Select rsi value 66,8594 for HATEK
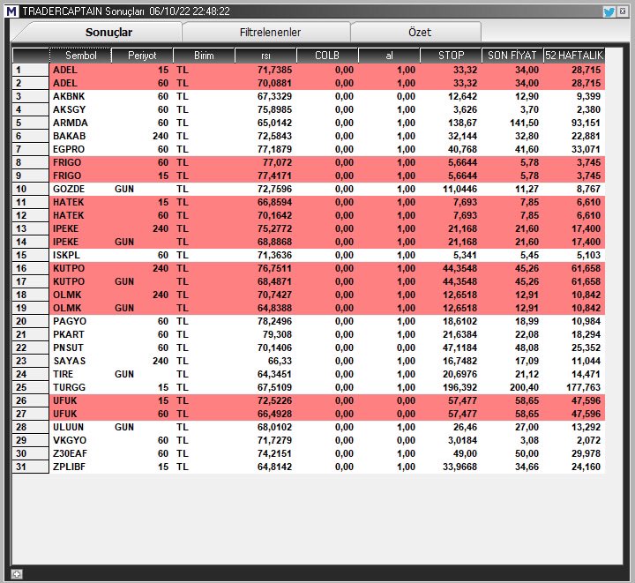 274,203
